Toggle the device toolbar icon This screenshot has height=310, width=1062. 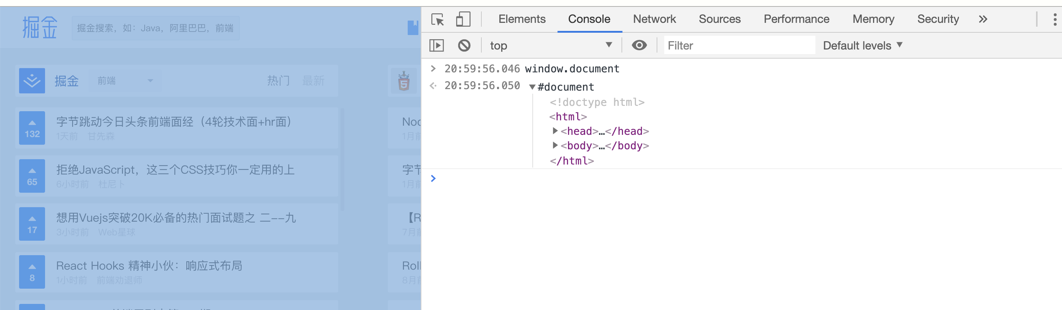tap(463, 19)
